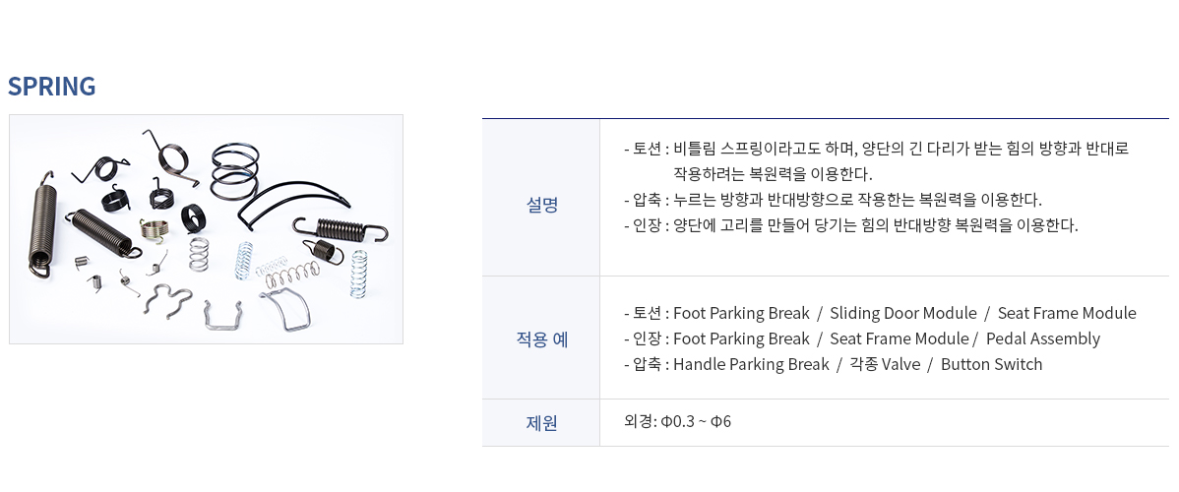Click Pedal Assembly text
The width and height of the screenshot is (1179, 492).
click(1043, 338)
